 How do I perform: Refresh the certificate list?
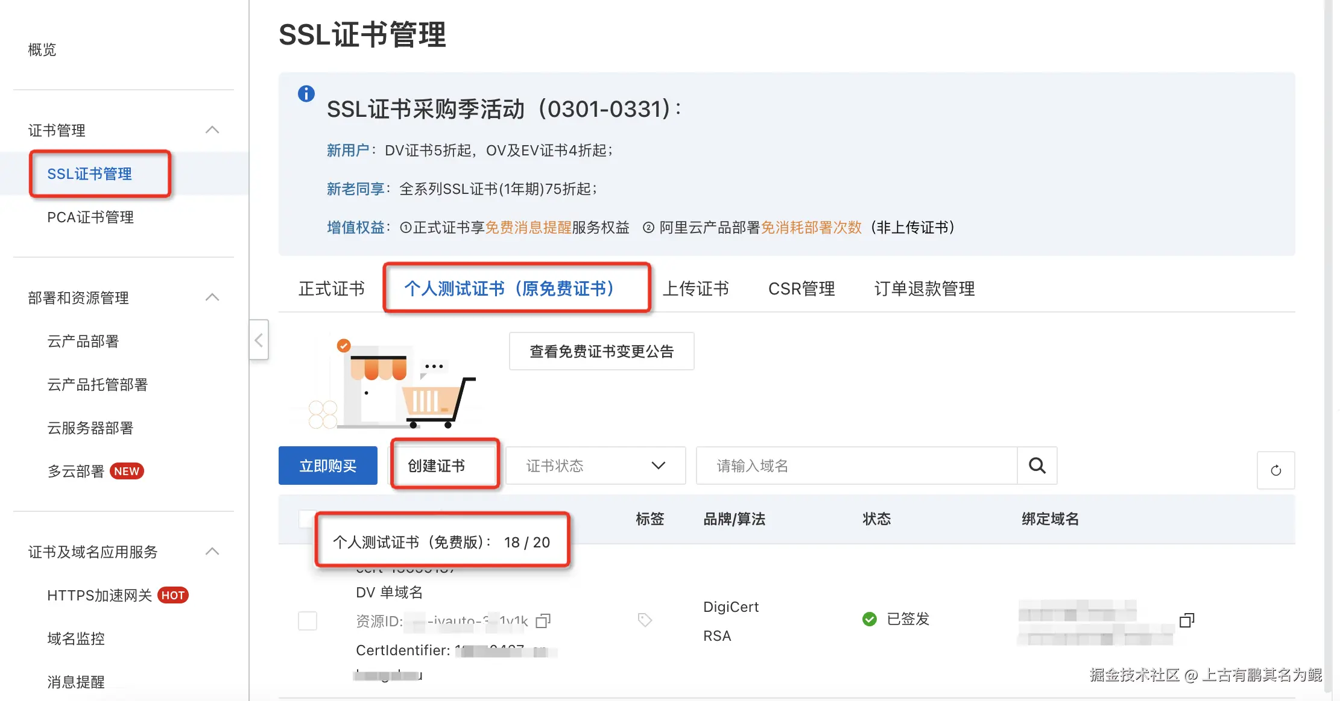coord(1275,470)
